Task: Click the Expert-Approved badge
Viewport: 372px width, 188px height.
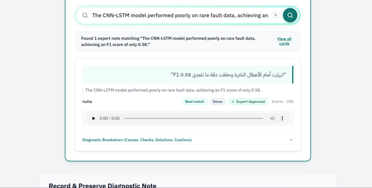Action: (x=248, y=101)
